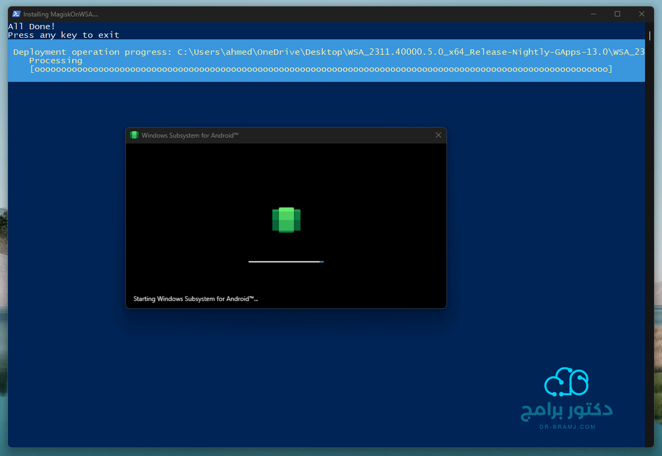662x456 pixels.
Task: Click the "Processing" status line
Action: click(56, 61)
